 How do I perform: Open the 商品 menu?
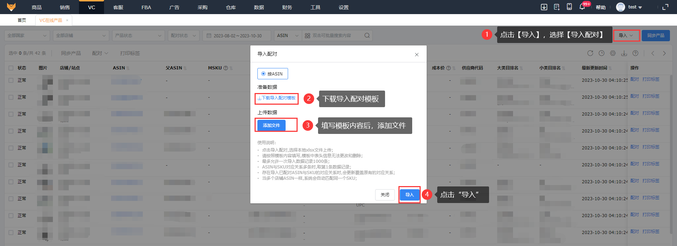point(37,7)
